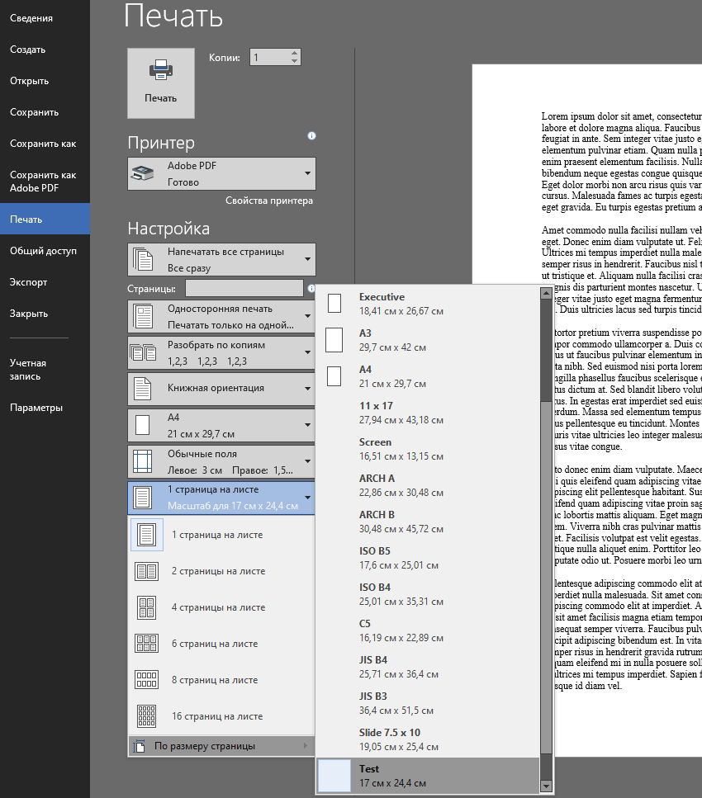Screen dimensions: 702x798
Task: Expand the Напечатать все страницы dropdown
Action: point(221,260)
